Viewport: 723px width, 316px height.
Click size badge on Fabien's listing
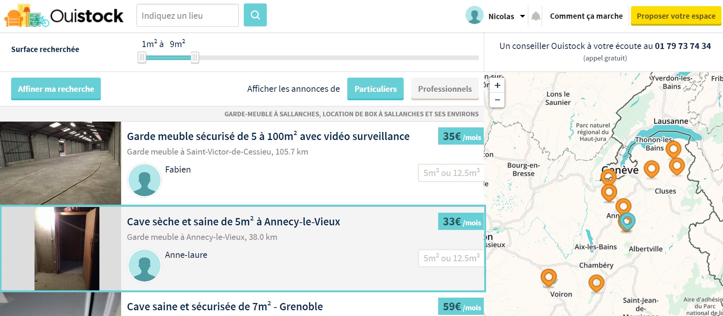451,173
